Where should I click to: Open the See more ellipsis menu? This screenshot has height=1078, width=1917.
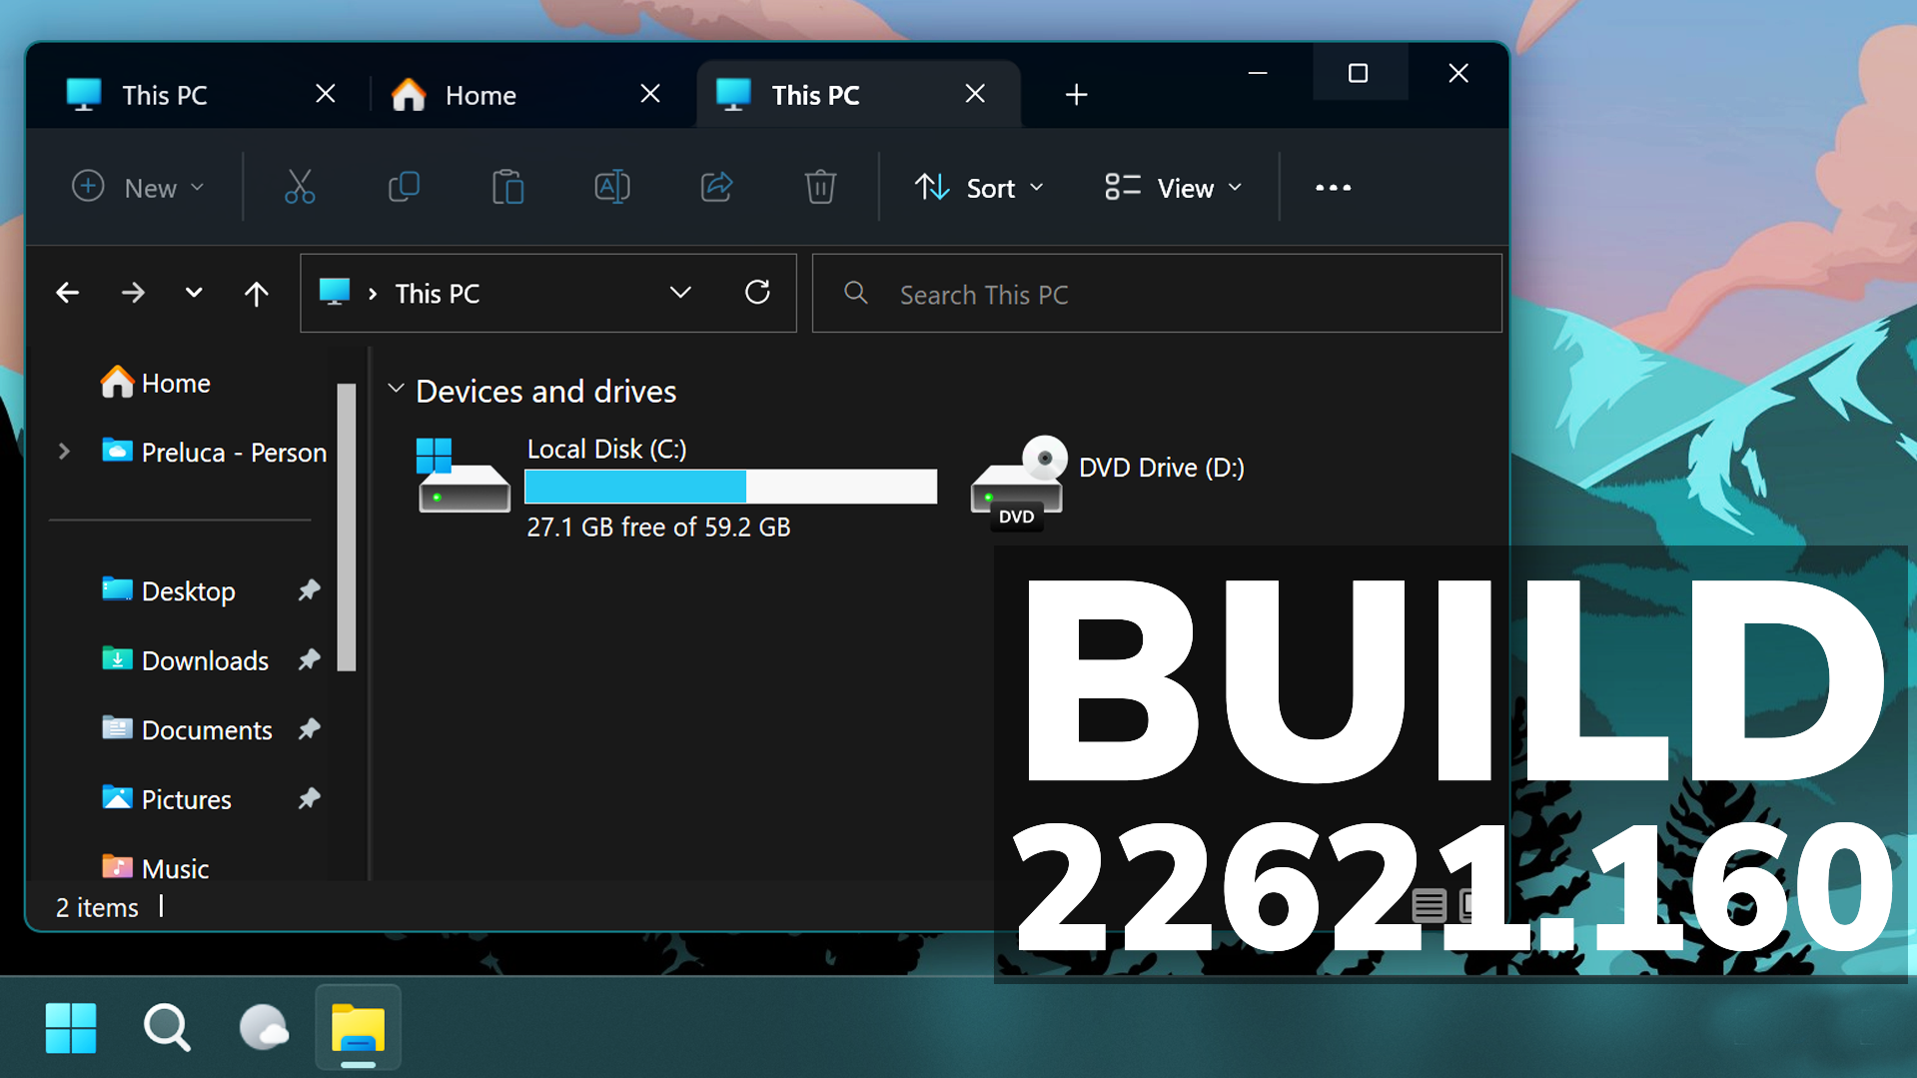pos(1333,187)
